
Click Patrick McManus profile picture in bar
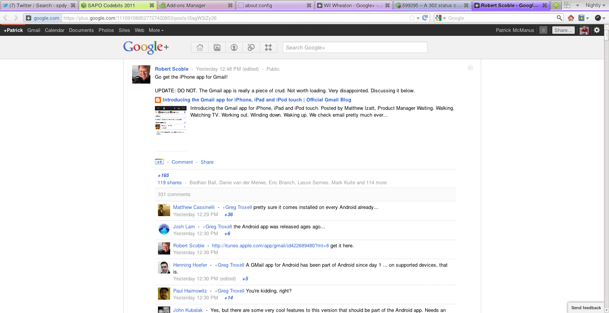[584, 30]
